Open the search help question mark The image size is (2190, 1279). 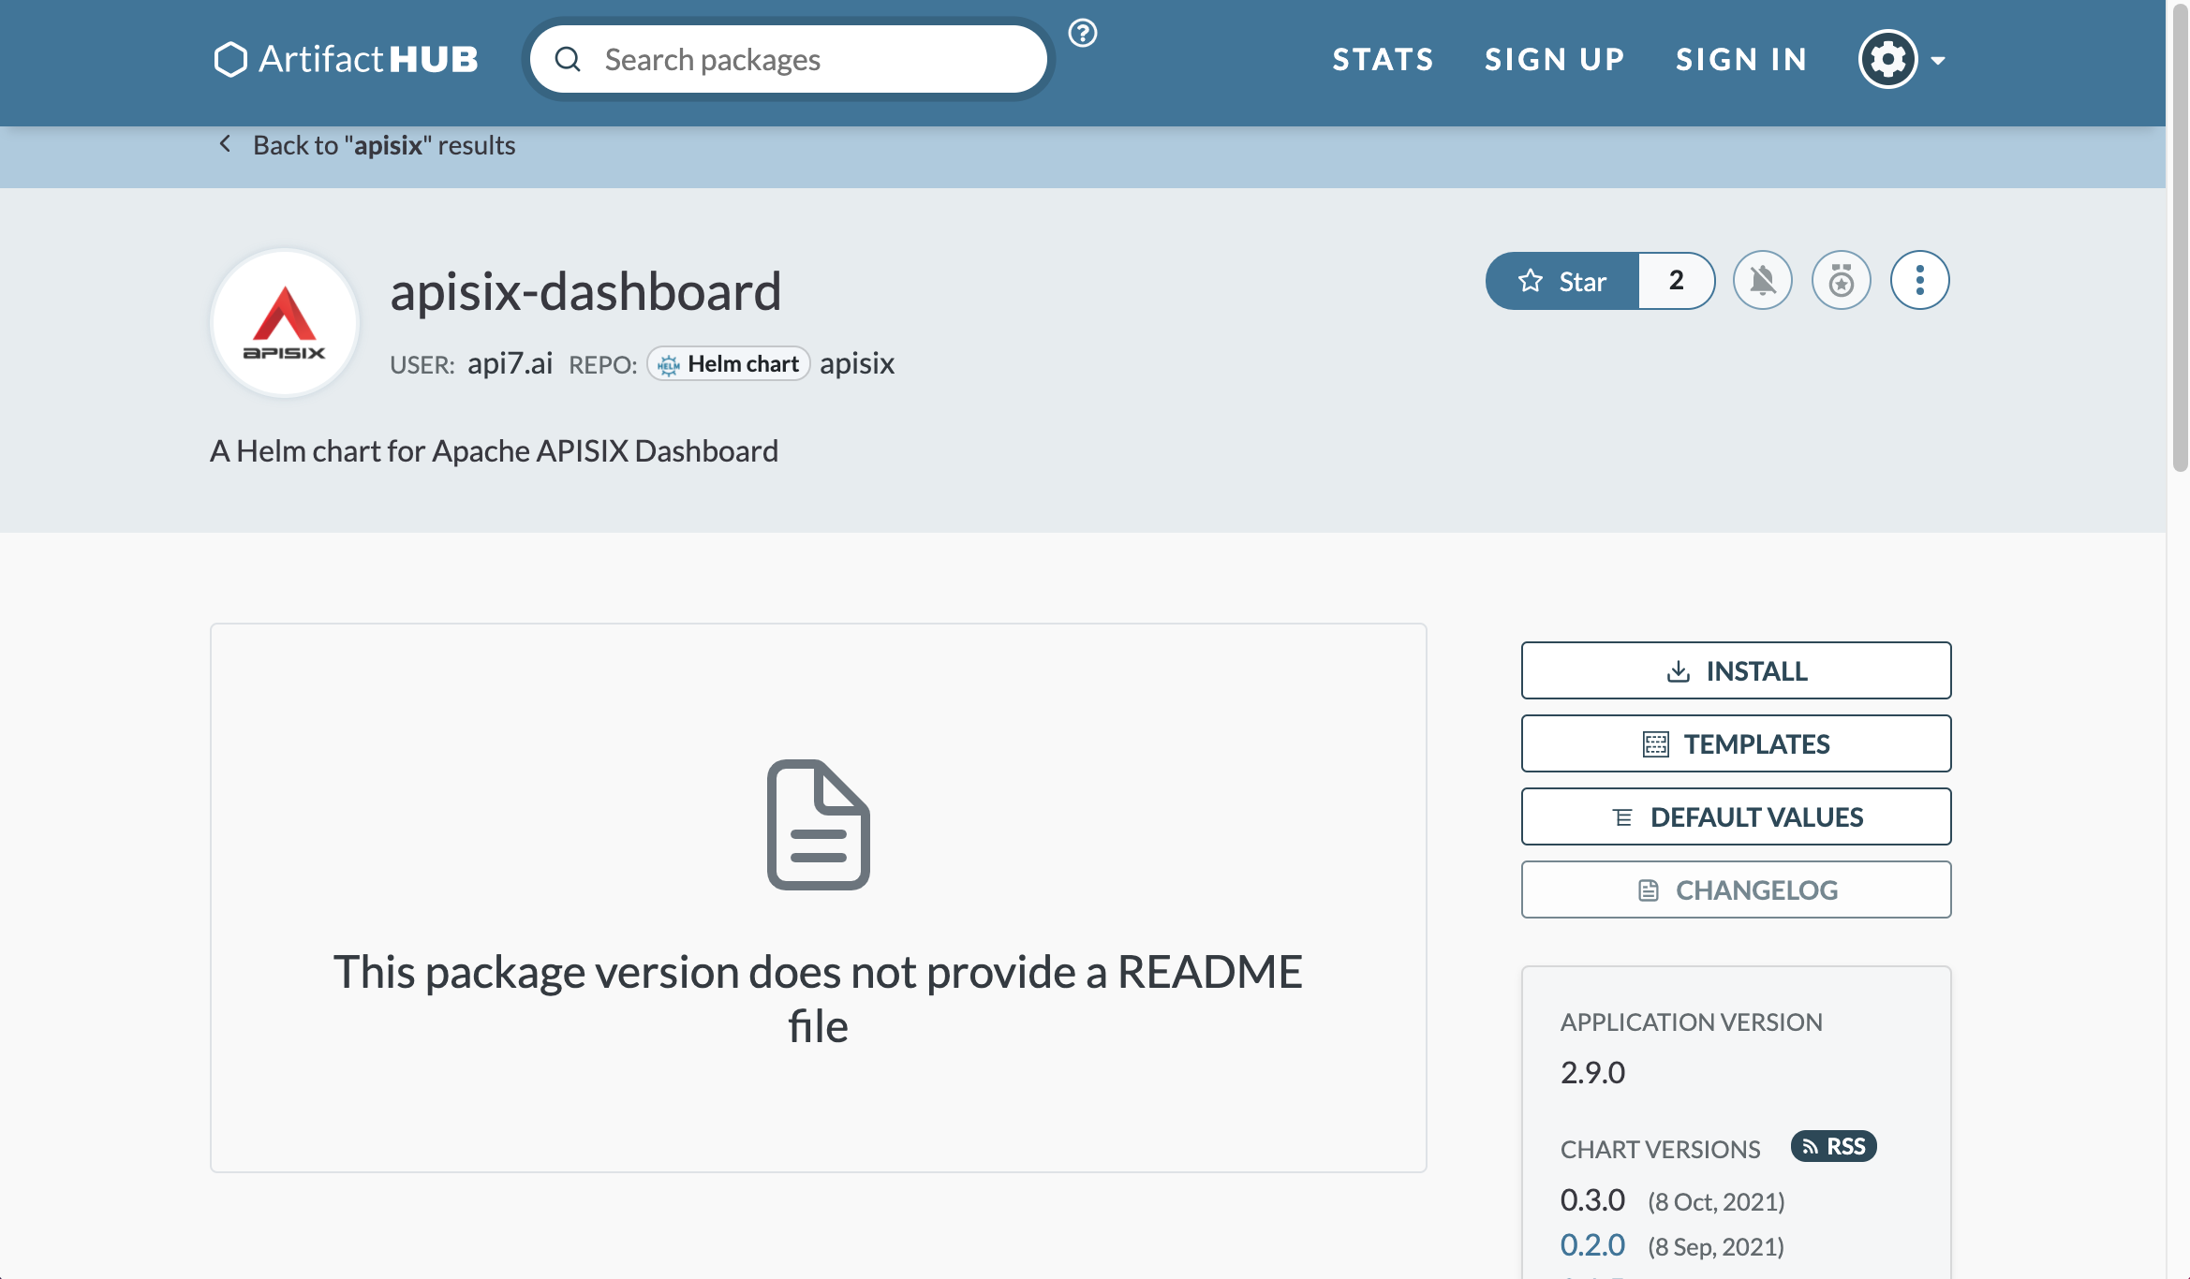[x=1083, y=34]
